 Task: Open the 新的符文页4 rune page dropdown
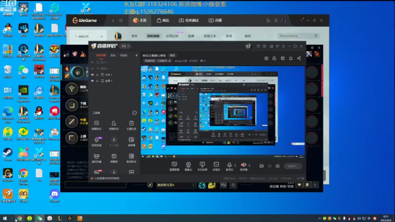[176, 185]
